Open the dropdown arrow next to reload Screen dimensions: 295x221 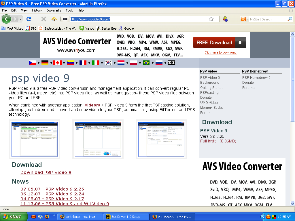point(37,19)
